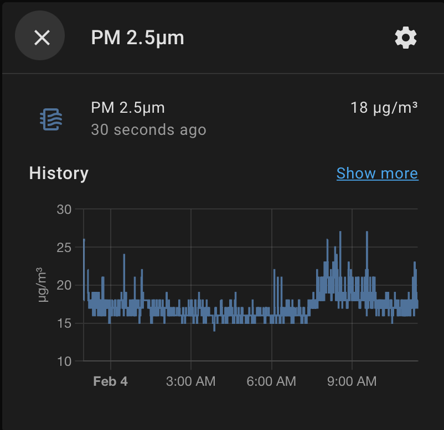Select the 27 µg/m³ peak on the chart

point(339,233)
